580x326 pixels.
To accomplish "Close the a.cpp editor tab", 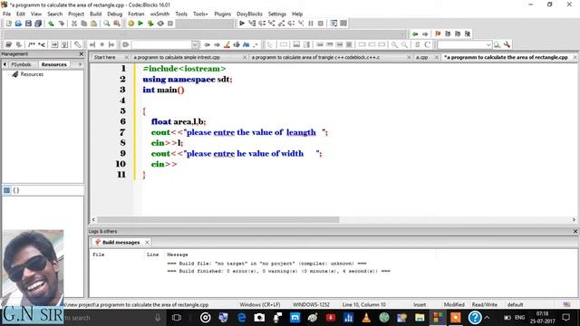I will click(437, 57).
